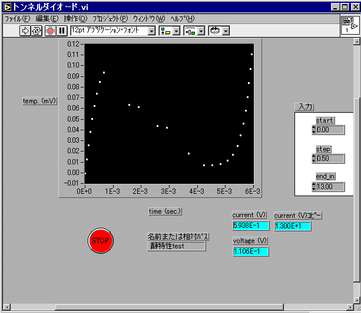
Task: Click the Run arrow button
Action: (x=25, y=31)
